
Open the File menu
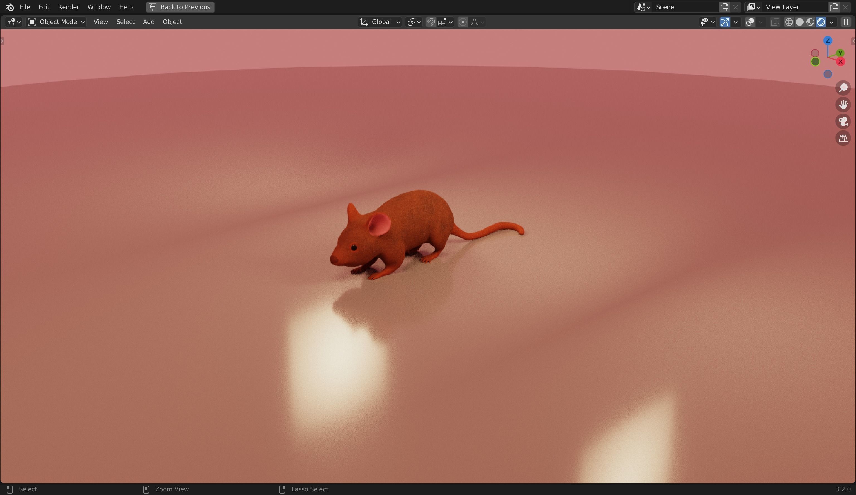point(25,7)
